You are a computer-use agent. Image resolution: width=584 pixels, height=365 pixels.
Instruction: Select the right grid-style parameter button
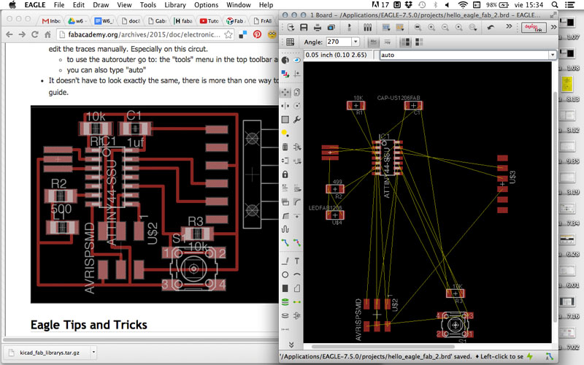[x=419, y=42]
